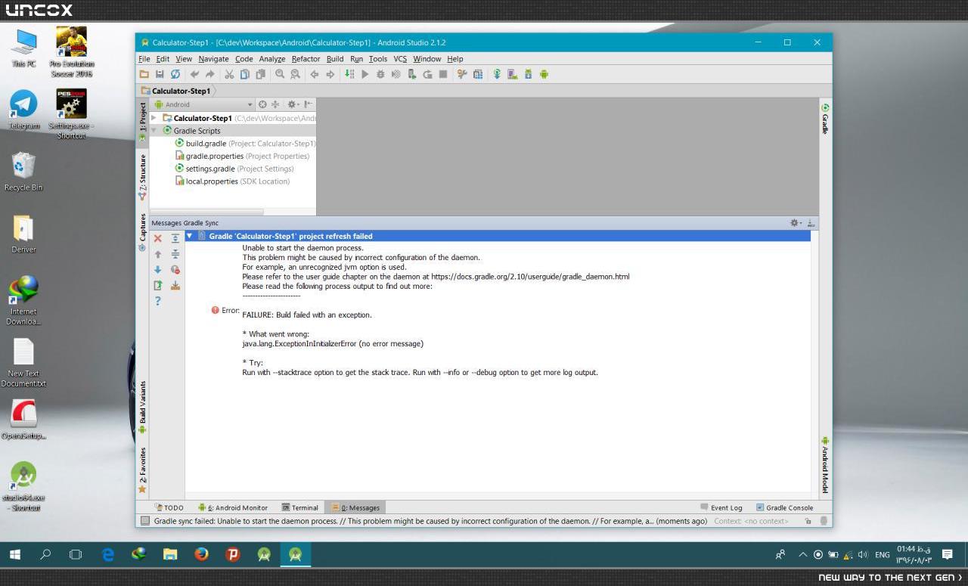Image resolution: width=968 pixels, height=586 pixels.
Task: Select gradle.properties in project tree
Action: point(242,156)
